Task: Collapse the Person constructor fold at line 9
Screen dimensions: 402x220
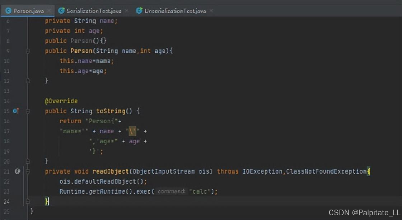Action: (27, 51)
